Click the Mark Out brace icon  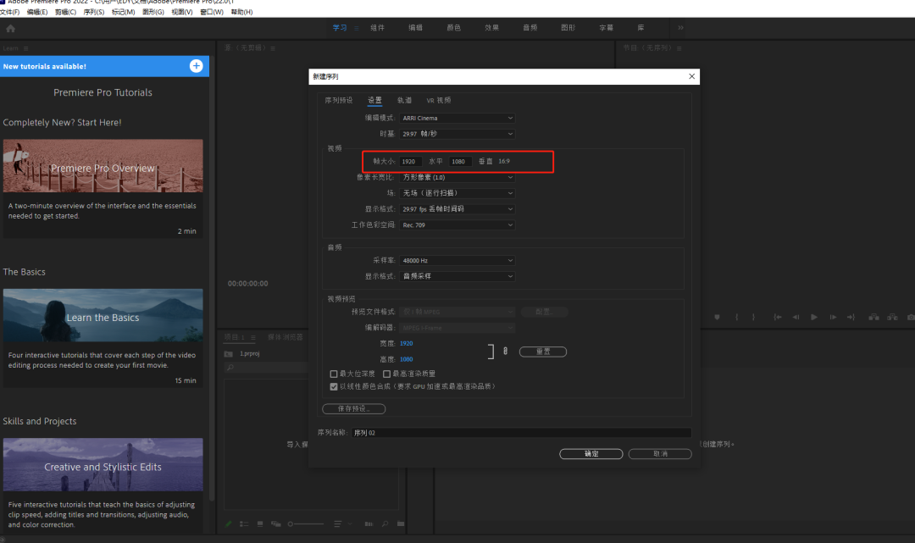pyautogui.click(x=753, y=318)
